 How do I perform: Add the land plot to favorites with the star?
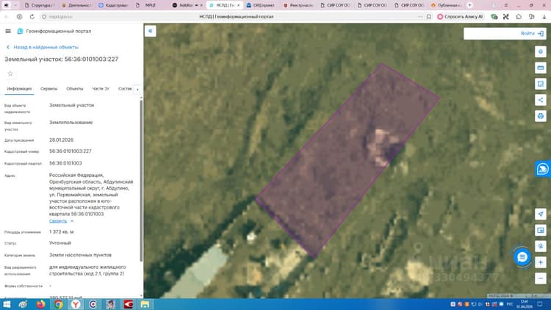10,73
